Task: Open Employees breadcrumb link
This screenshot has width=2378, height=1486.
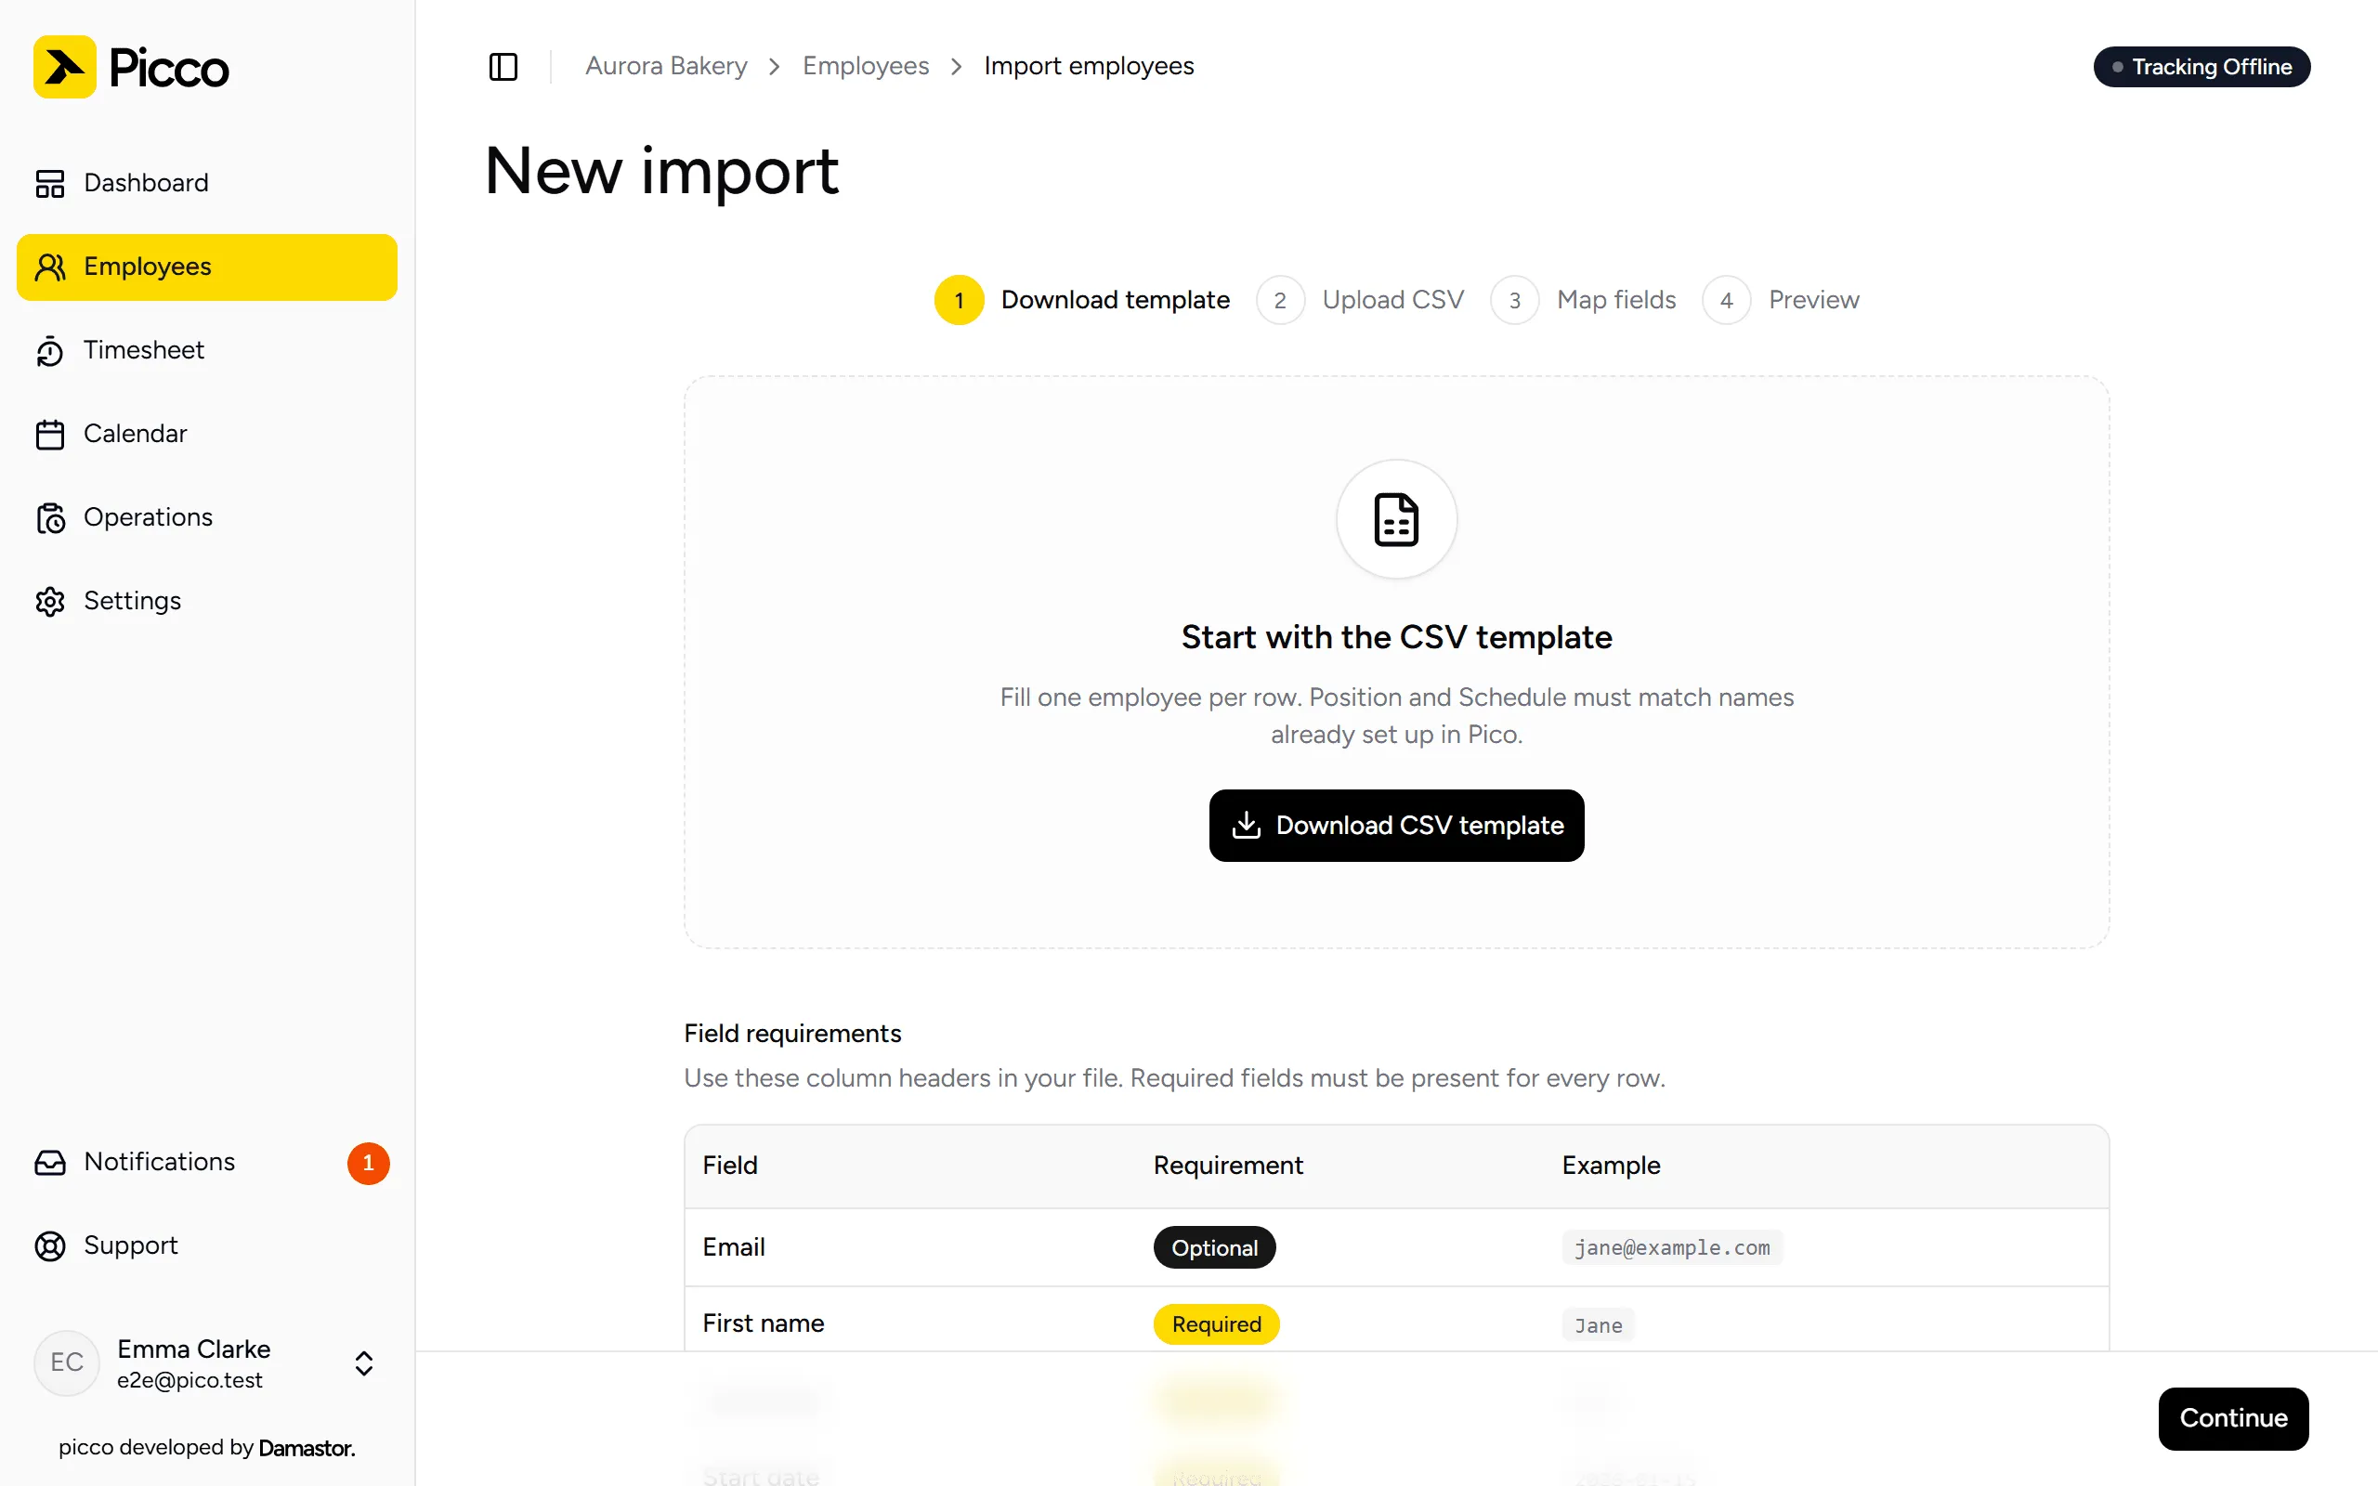Action: pyautogui.click(x=865, y=66)
